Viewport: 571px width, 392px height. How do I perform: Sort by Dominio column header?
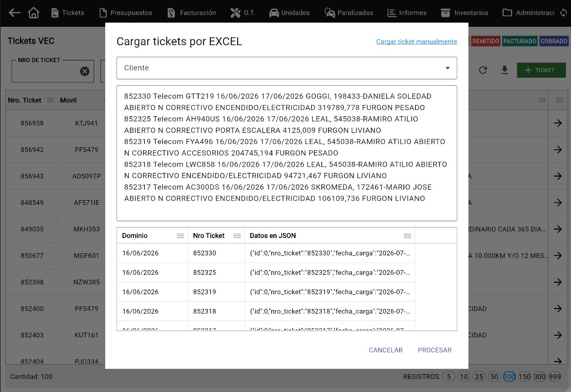coord(135,236)
